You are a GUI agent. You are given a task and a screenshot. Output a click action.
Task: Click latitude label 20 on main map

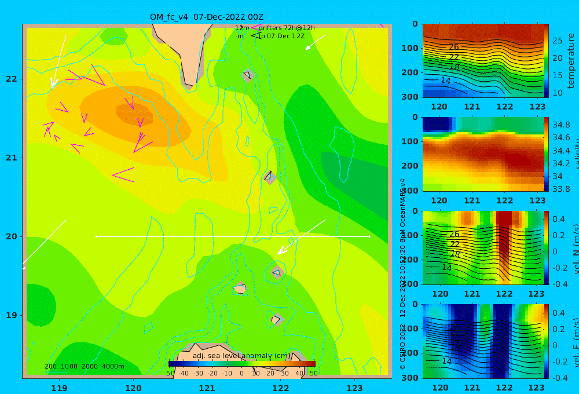point(11,236)
